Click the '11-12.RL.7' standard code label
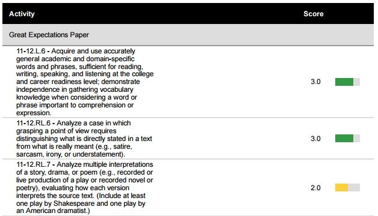 (33, 164)
